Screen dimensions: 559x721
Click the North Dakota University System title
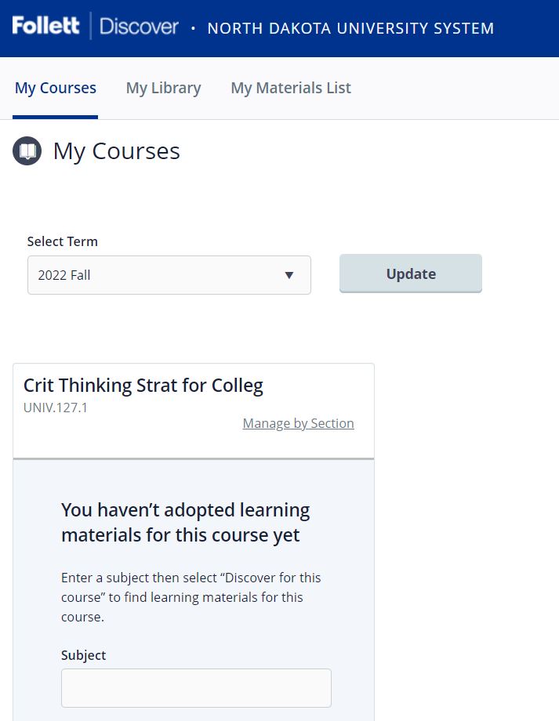pos(350,28)
